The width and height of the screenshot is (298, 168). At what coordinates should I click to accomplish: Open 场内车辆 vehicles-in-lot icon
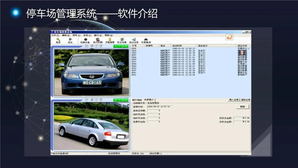click(x=97, y=41)
